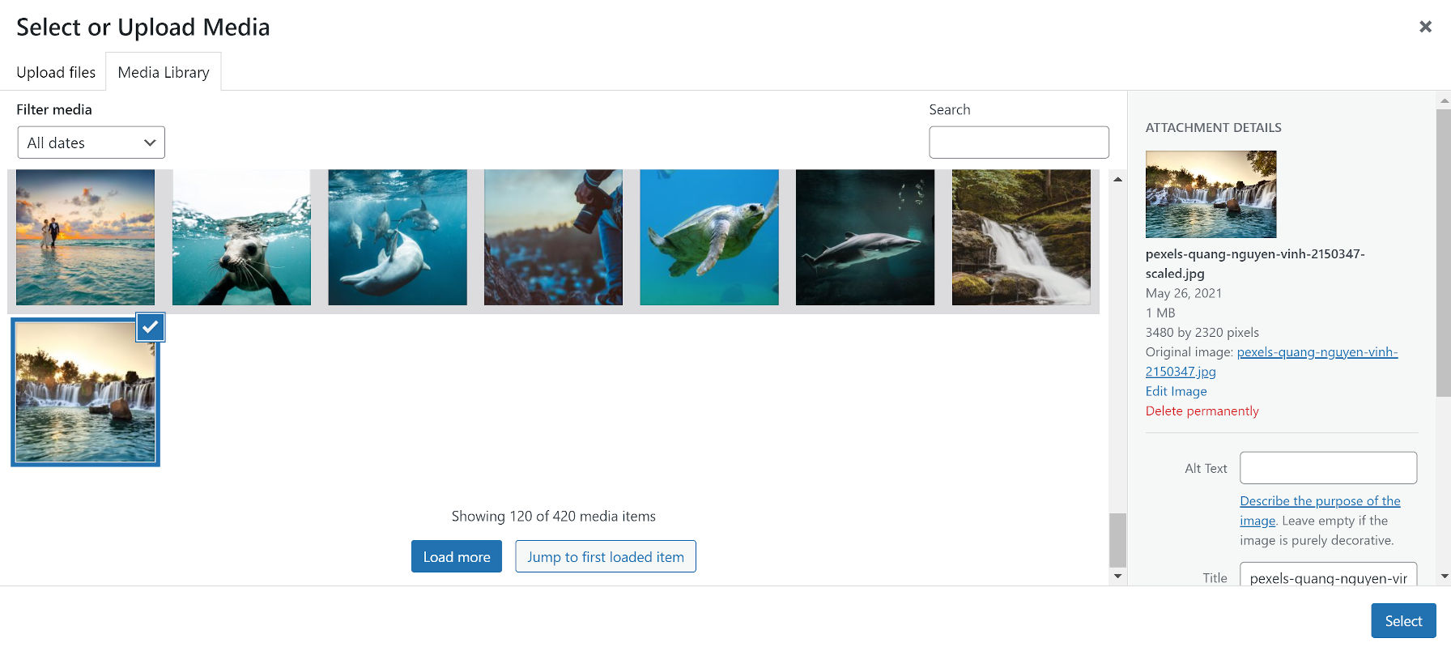
Task: Choose the shark image thumbnail
Action: [x=865, y=237]
